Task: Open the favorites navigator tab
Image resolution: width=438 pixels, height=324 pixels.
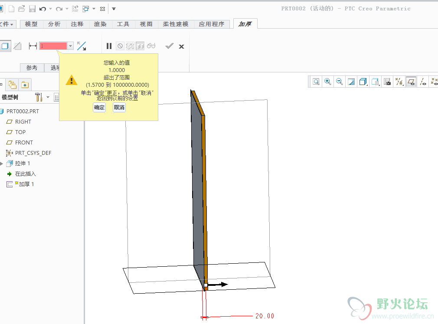Action: [25, 85]
